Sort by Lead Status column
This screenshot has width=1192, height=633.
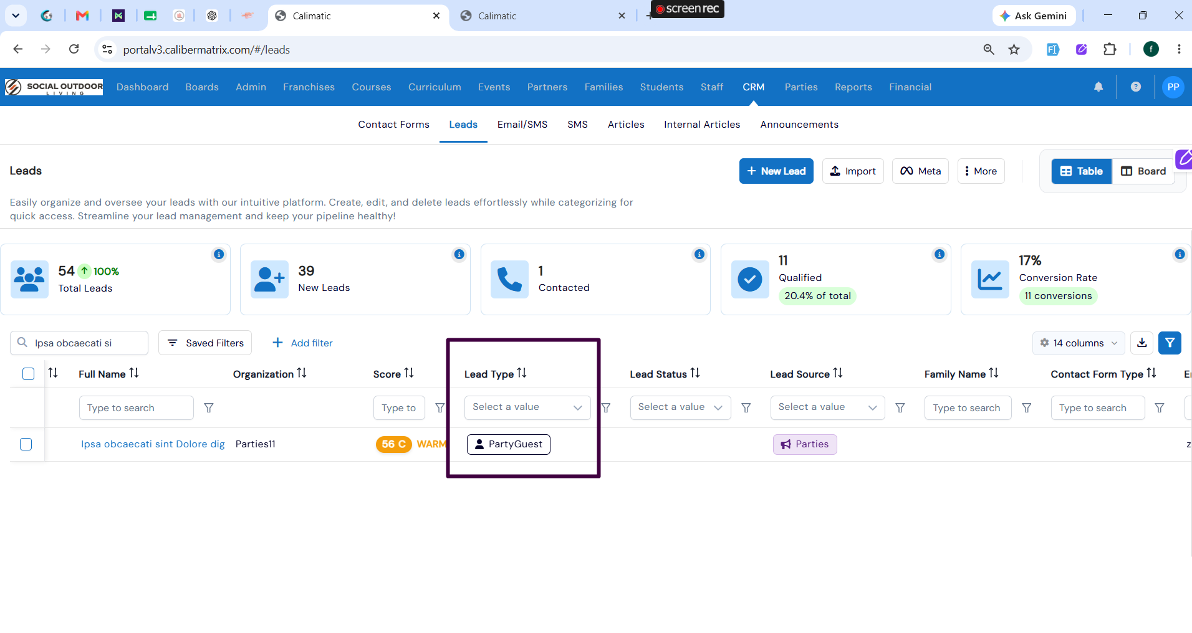pyautogui.click(x=695, y=373)
